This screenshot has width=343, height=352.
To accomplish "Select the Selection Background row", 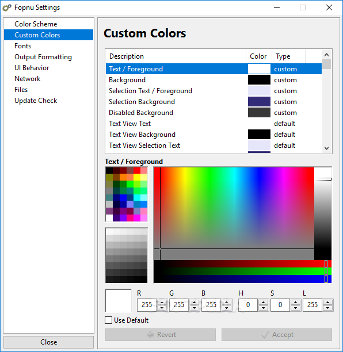I will click(x=214, y=102).
